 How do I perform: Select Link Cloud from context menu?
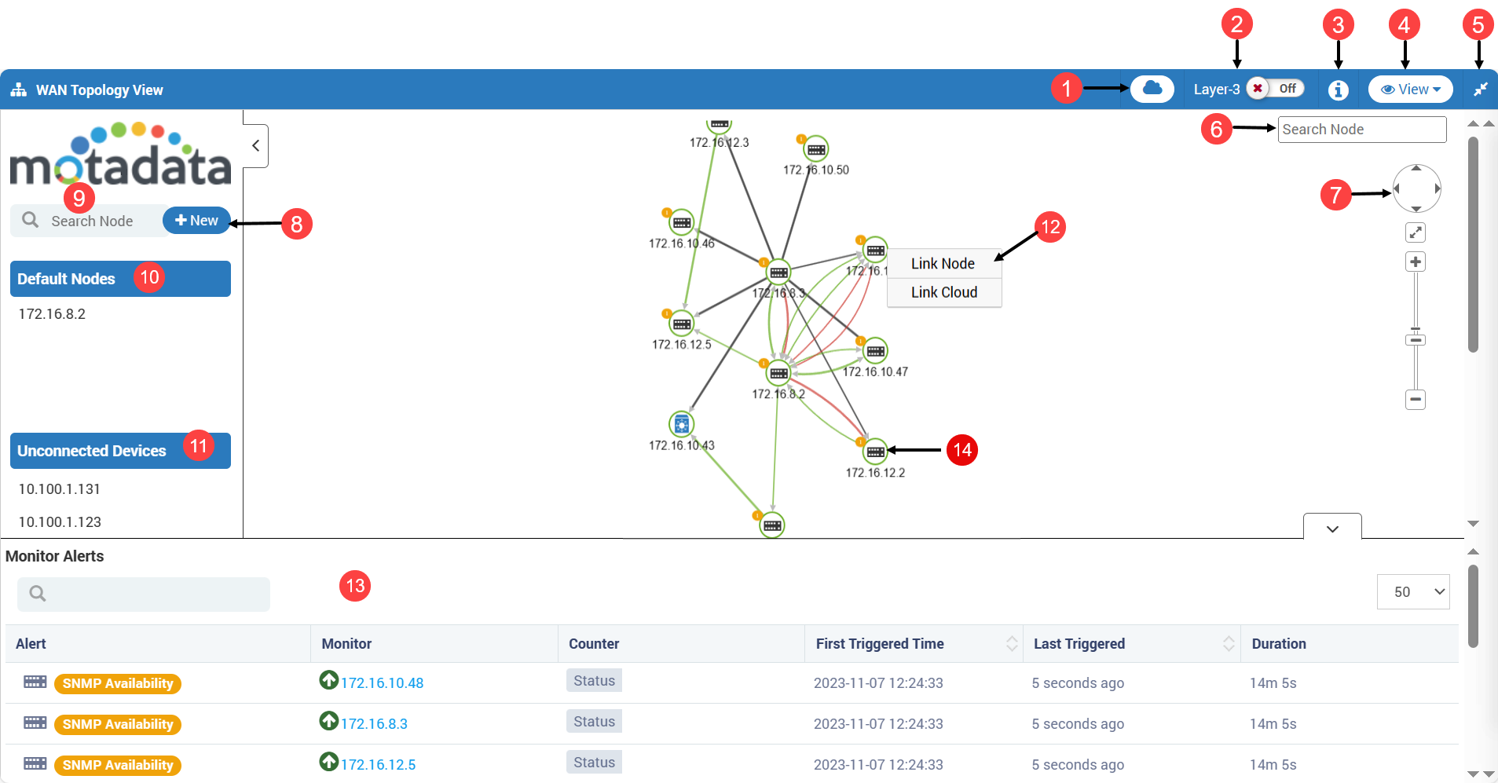943,292
